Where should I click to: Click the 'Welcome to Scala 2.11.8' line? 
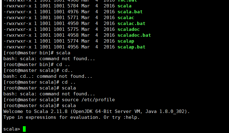[x=96, y=112]
